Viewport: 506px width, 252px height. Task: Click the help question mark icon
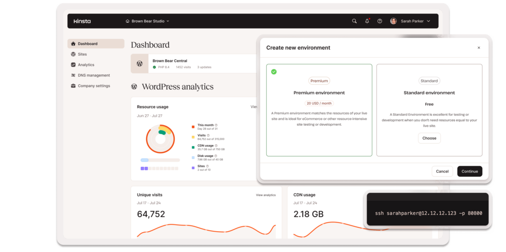tap(379, 21)
